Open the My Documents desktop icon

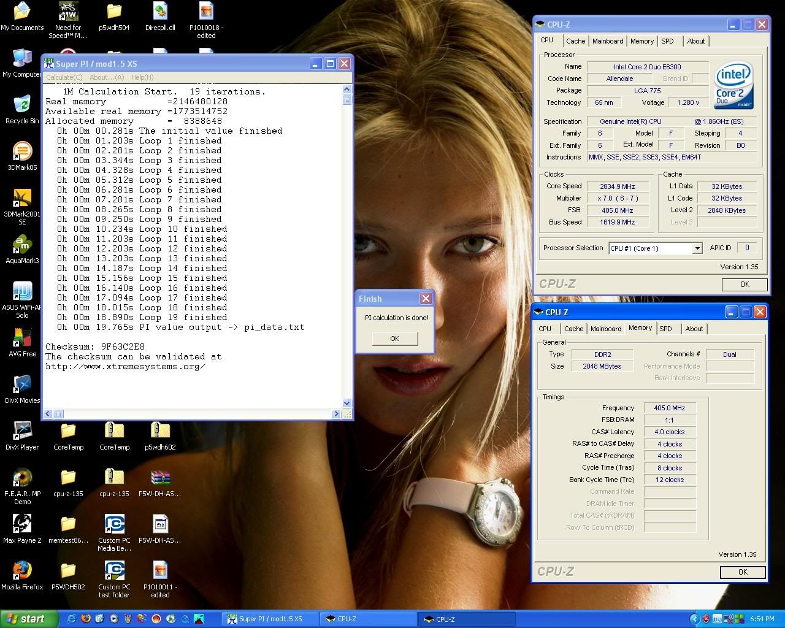click(x=22, y=16)
